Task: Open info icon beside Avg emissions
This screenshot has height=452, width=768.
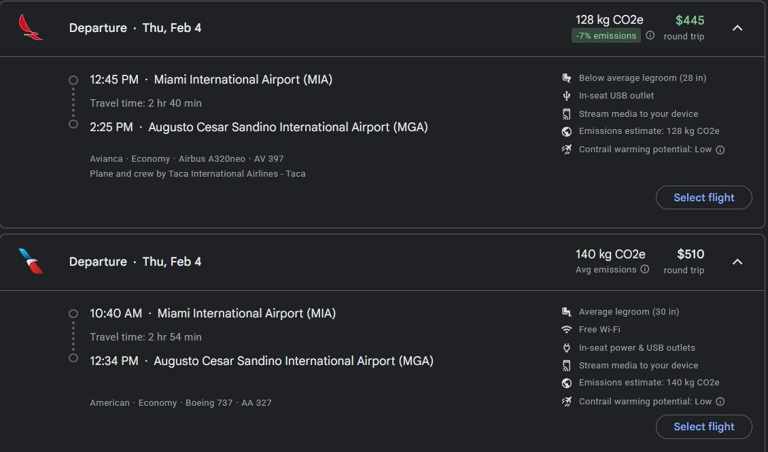Action: (645, 269)
